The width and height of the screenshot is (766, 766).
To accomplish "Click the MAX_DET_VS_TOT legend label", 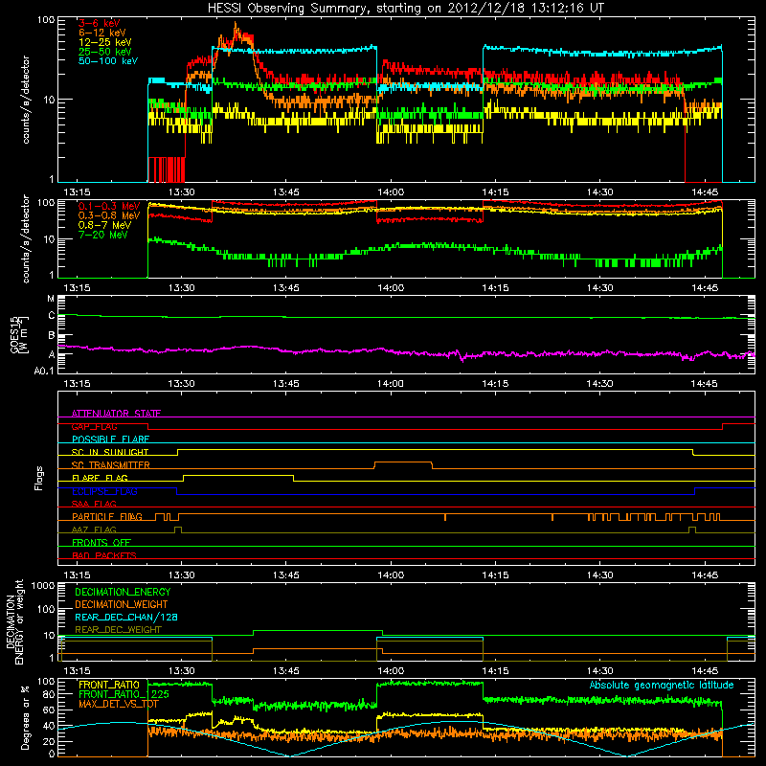I will click(119, 704).
